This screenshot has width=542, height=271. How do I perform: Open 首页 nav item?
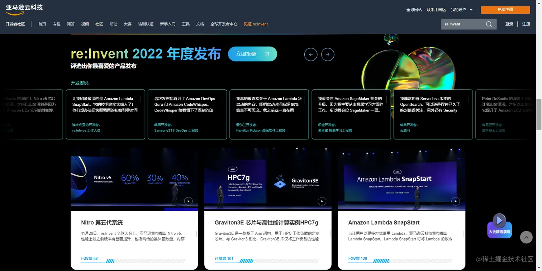point(42,24)
